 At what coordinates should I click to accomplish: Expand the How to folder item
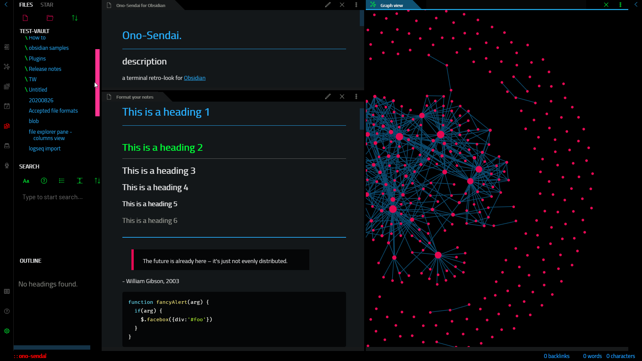37,37
